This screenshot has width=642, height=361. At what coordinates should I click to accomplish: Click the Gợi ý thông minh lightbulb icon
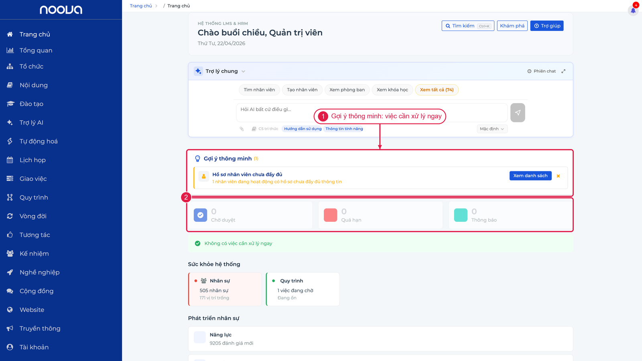pyautogui.click(x=197, y=158)
